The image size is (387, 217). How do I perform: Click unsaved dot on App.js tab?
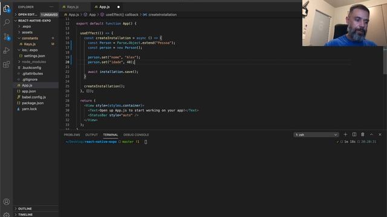(119, 7)
